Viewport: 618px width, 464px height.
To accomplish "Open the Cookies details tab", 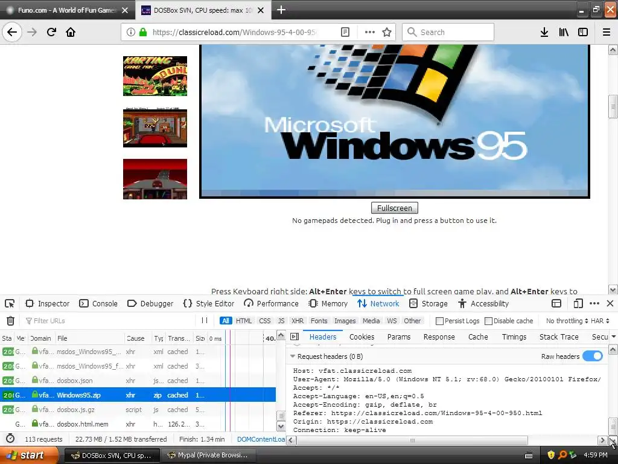I will pos(362,337).
